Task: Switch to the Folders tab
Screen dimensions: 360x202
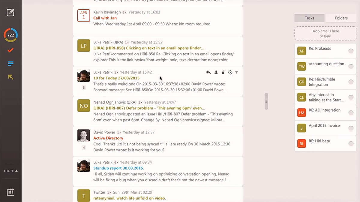Action: coord(341,18)
